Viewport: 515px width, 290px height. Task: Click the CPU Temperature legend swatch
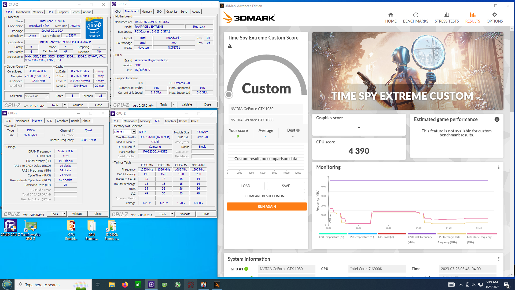[333, 234]
